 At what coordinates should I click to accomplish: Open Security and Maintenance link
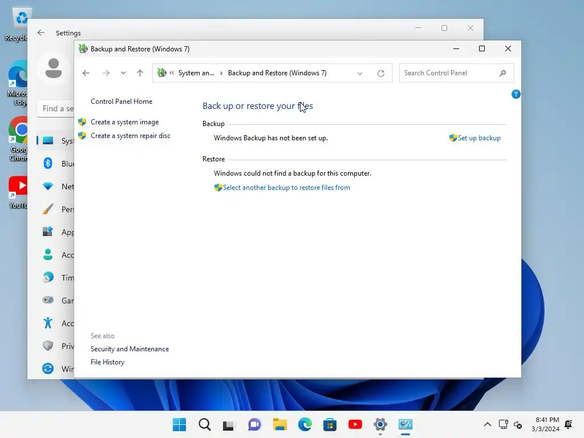pos(129,349)
